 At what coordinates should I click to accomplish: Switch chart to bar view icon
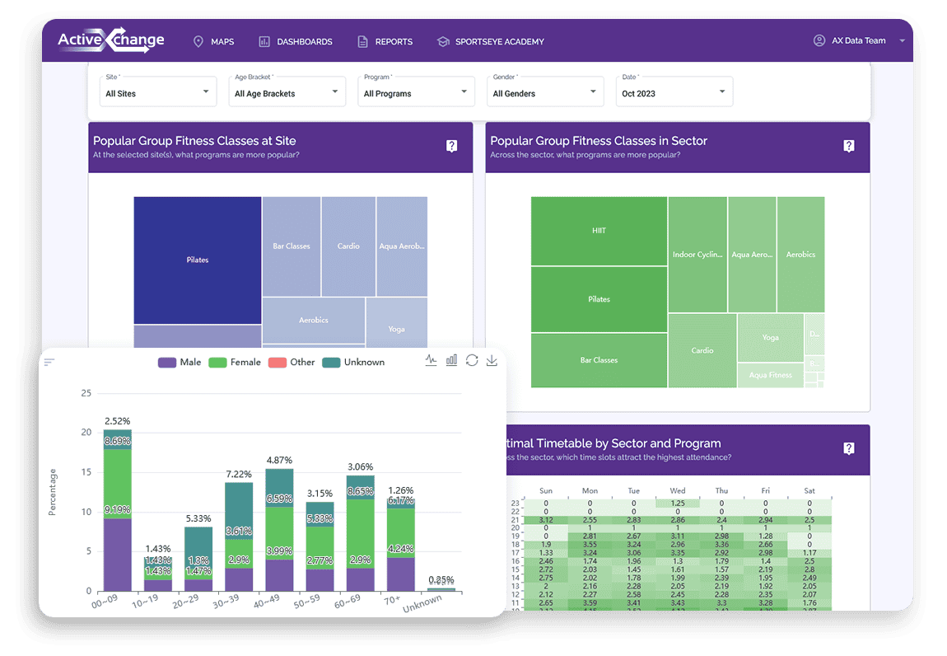coord(451,360)
